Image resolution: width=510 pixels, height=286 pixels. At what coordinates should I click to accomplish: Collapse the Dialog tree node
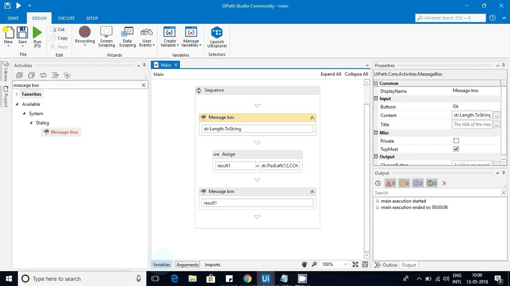click(31, 123)
